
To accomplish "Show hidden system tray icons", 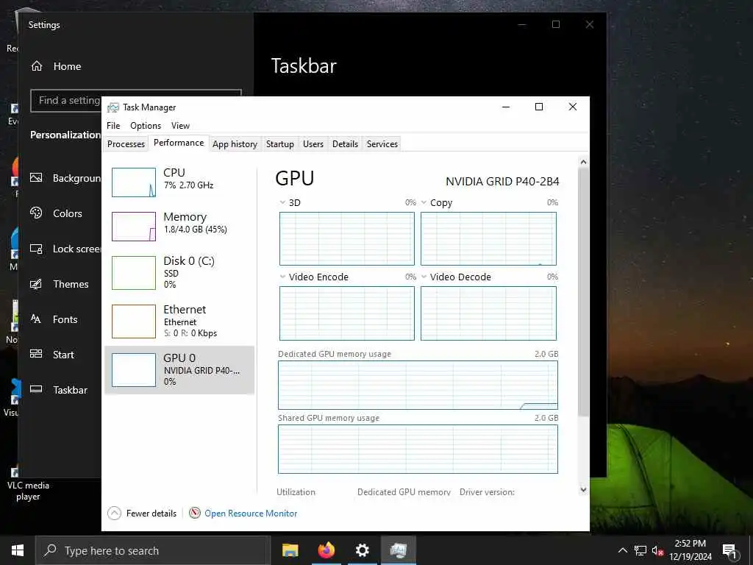I will pyautogui.click(x=622, y=550).
